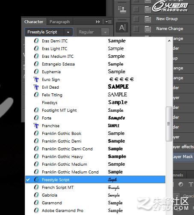The height and width of the screenshot is (215, 194).
Task: Toggle the checkbox beside Name Change action
Action: 136,29
